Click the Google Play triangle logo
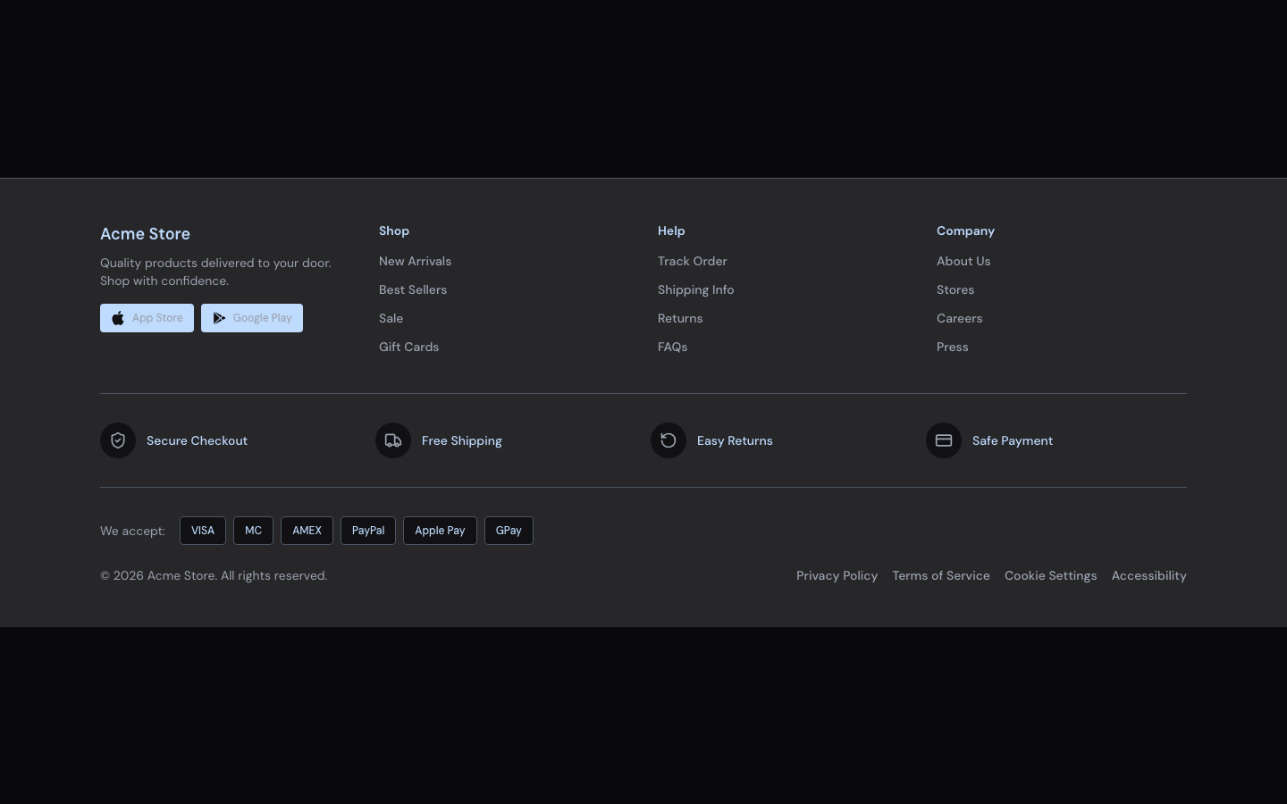This screenshot has width=1287, height=804. 220,318
